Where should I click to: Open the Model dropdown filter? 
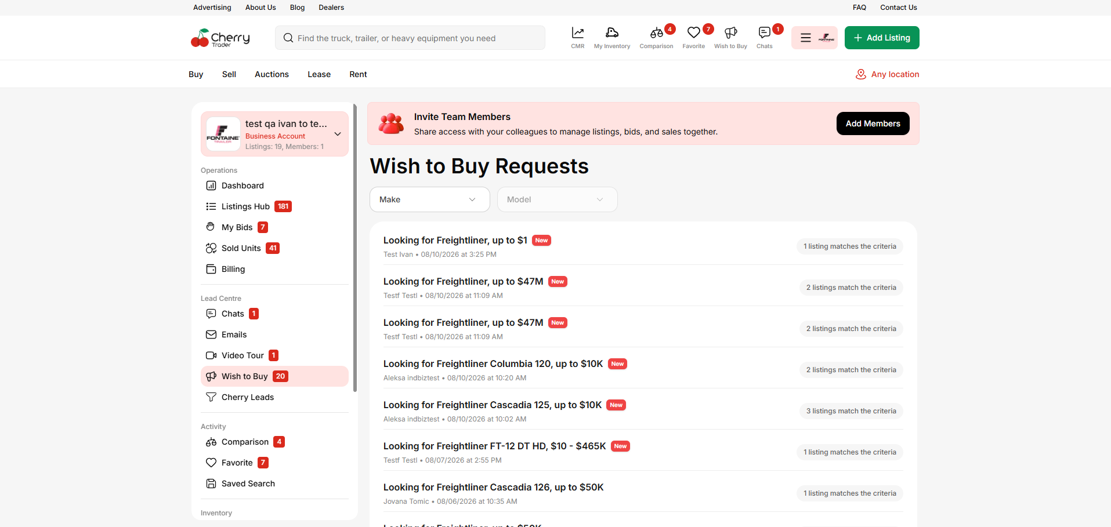tap(557, 199)
